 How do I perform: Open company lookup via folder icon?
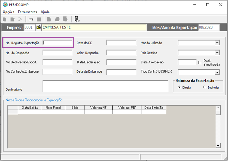pos(39,27)
